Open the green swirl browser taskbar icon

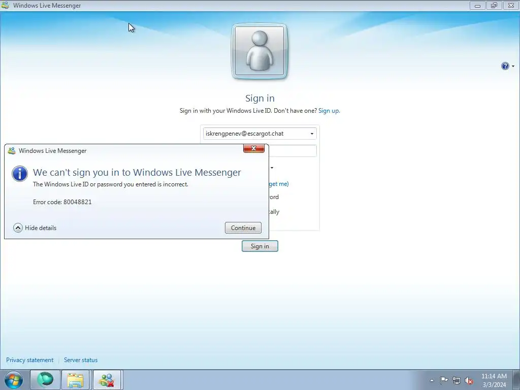[x=45, y=380]
